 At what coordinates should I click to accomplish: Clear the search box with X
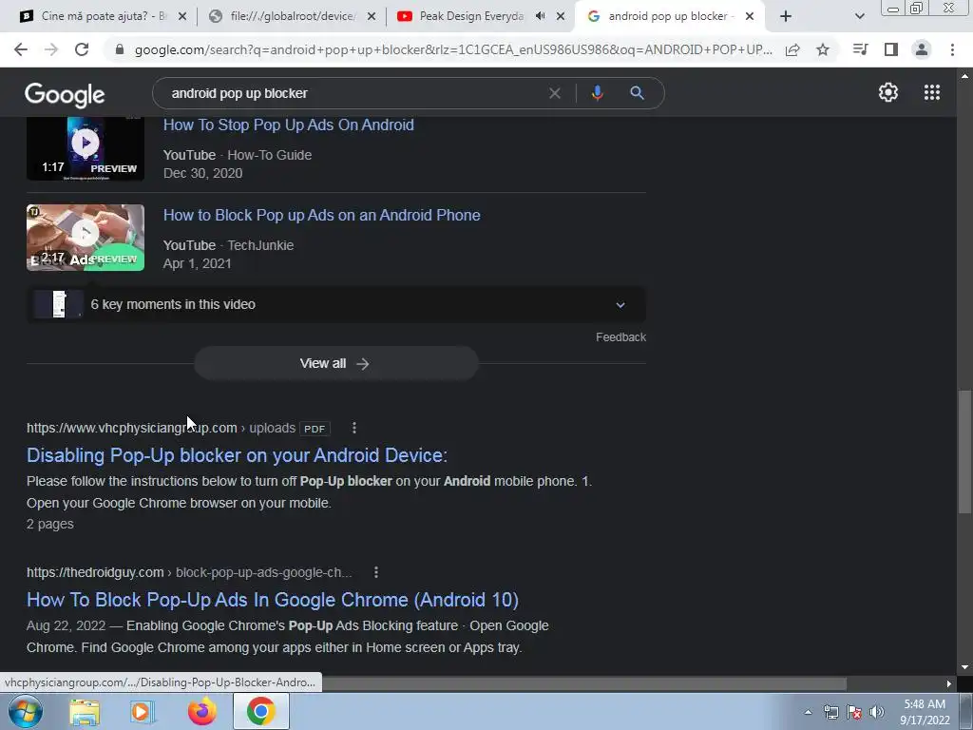click(555, 93)
